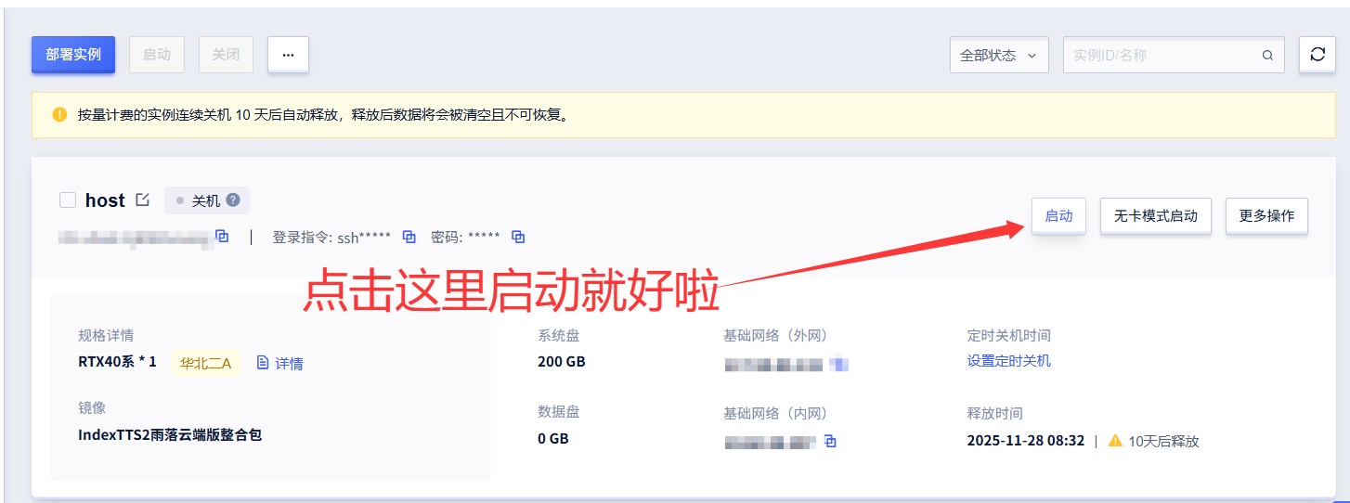Click the warning icon beside 10天后释放
1350x503 pixels.
coord(1115,441)
